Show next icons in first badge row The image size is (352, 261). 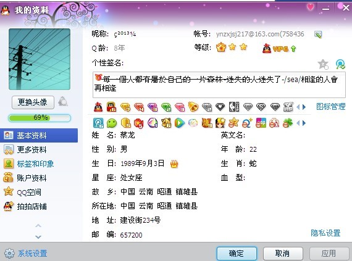point(304,107)
